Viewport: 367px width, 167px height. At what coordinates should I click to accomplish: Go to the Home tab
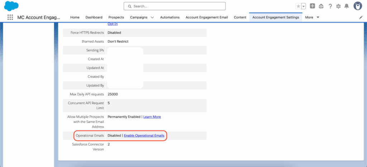(75, 17)
